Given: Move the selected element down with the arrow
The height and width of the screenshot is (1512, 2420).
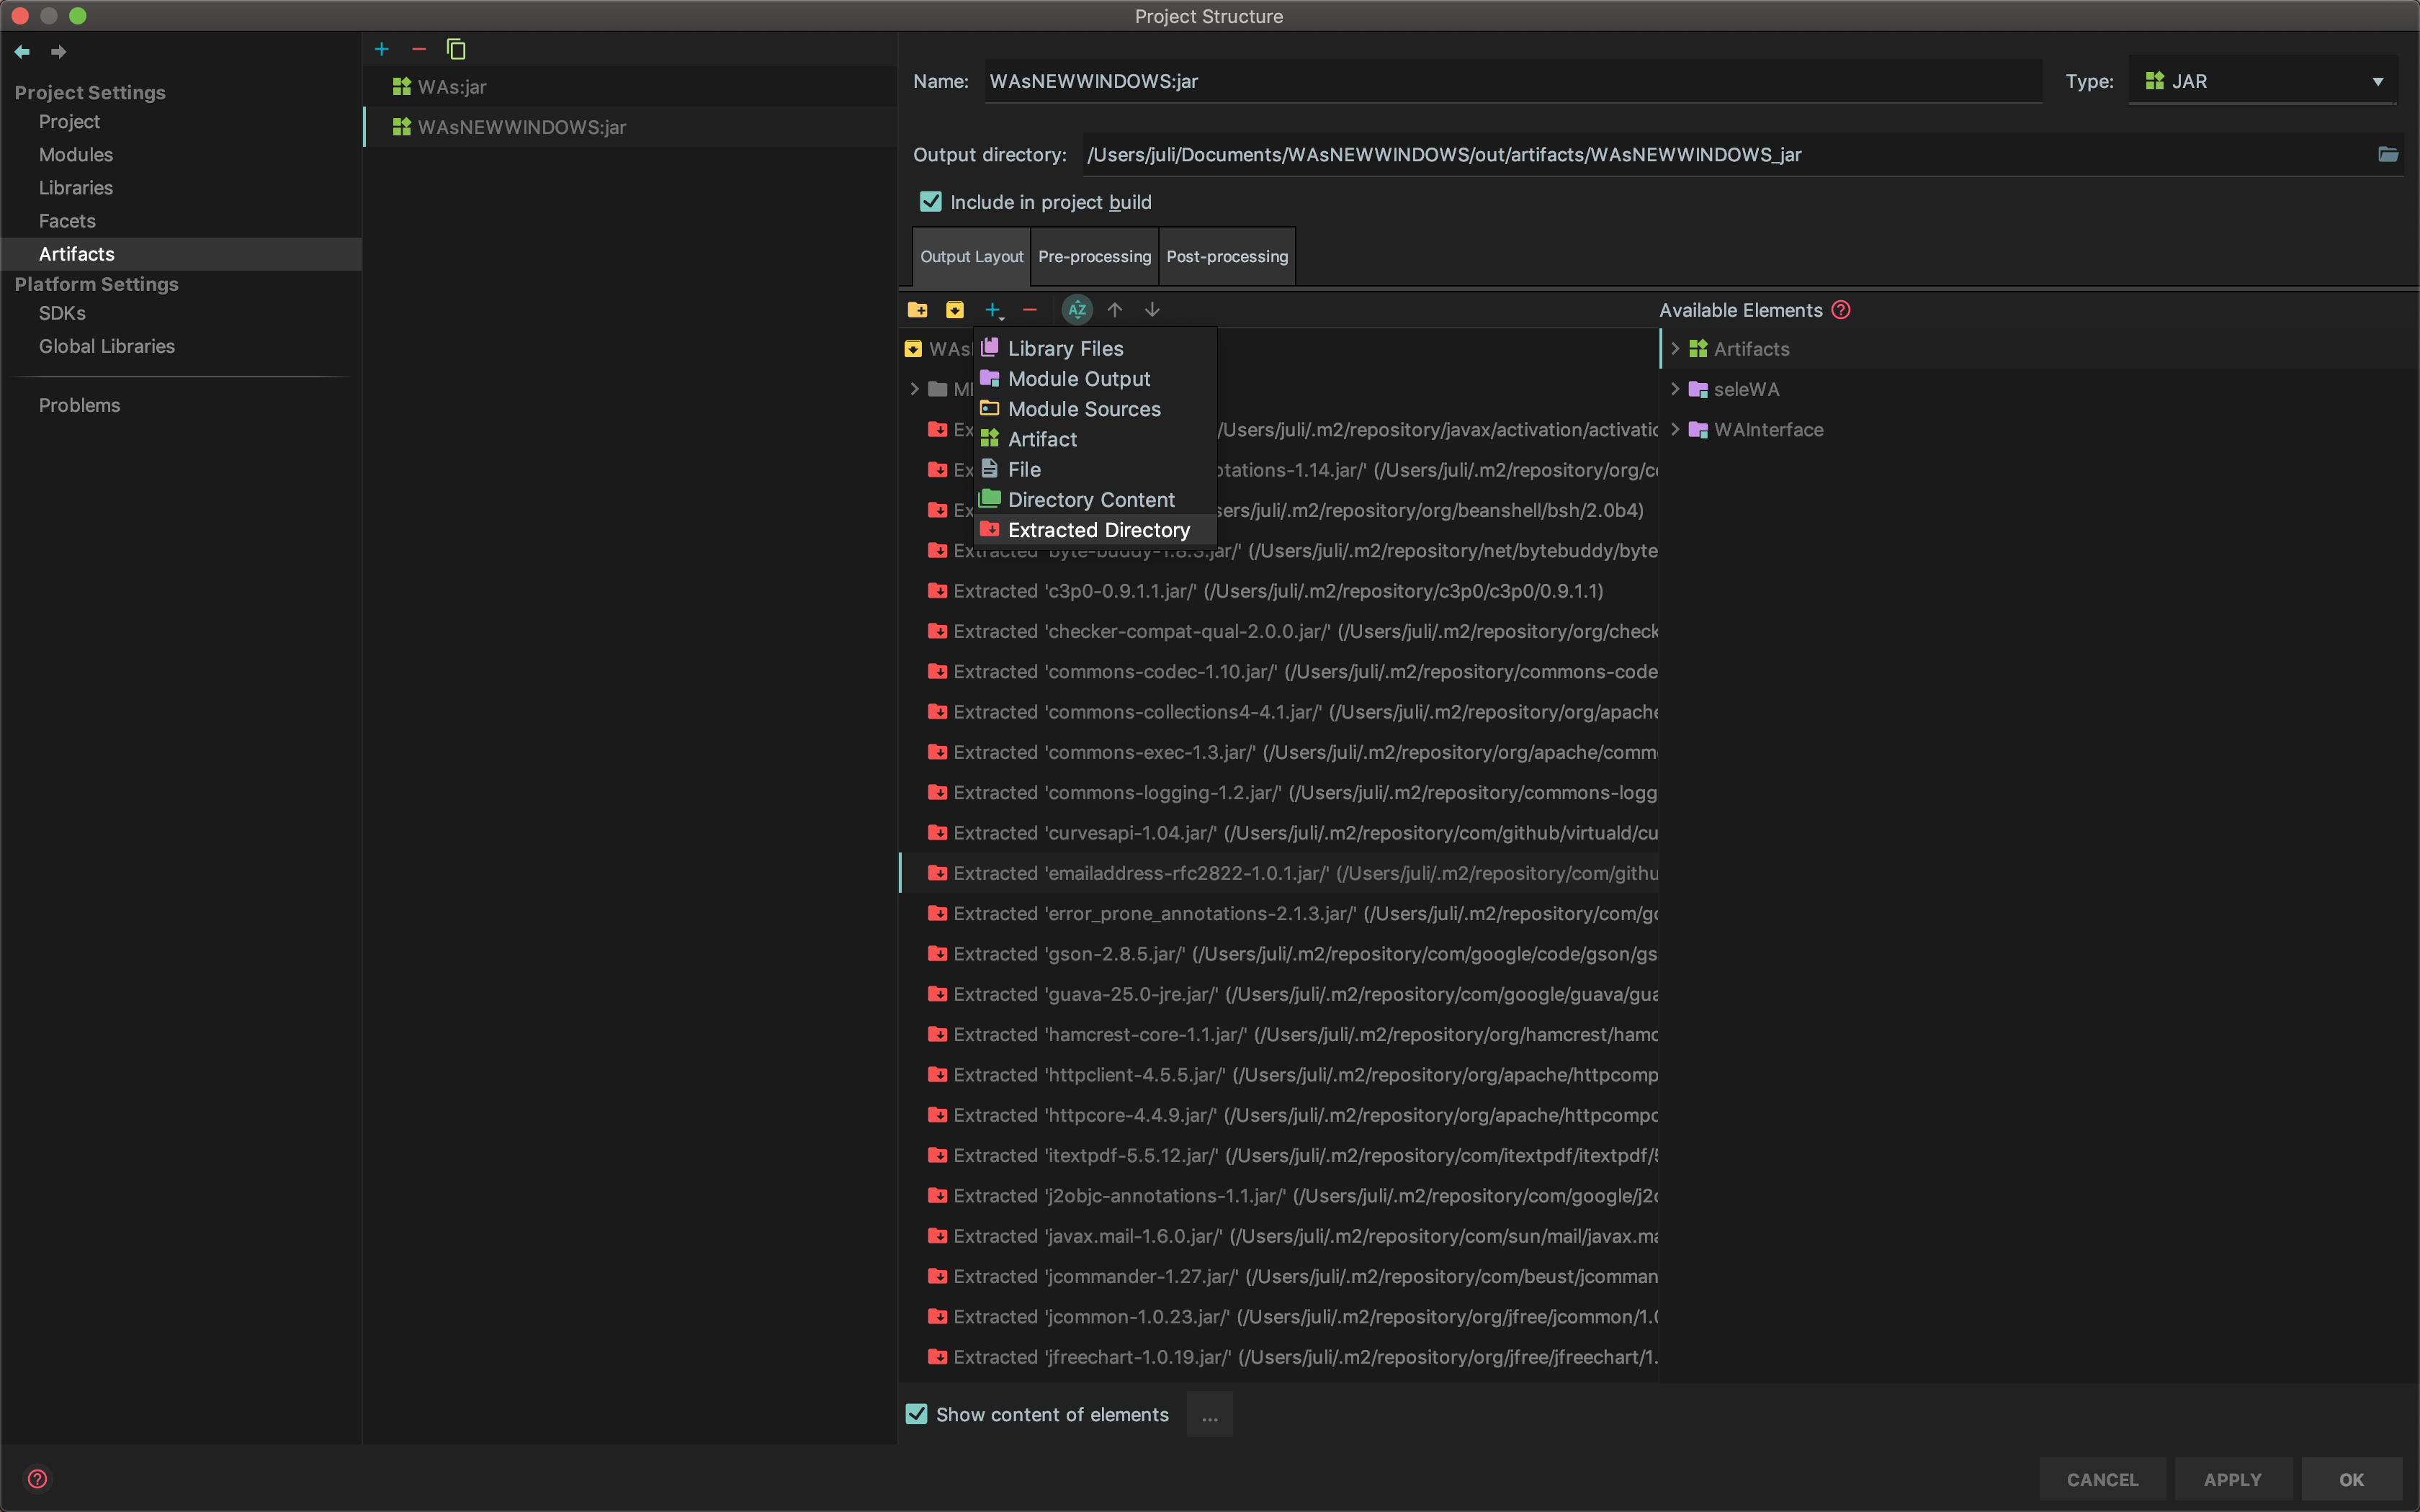Looking at the screenshot, I should pyautogui.click(x=1152, y=310).
